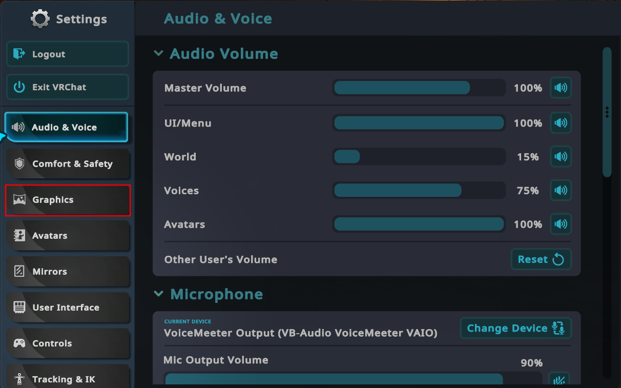Click the Mic Output Volume mute icon

(559, 380)
